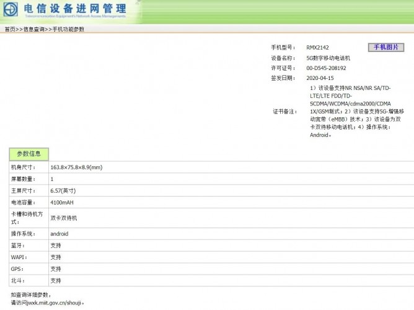Image resolution: width=414 pixels, height=310 pixels.
Task: Click the 双卡双待机 card slot value
Action: point(64,218)
